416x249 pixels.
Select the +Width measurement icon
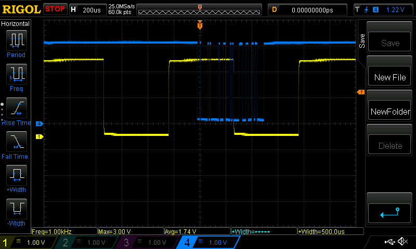[17, 175]
